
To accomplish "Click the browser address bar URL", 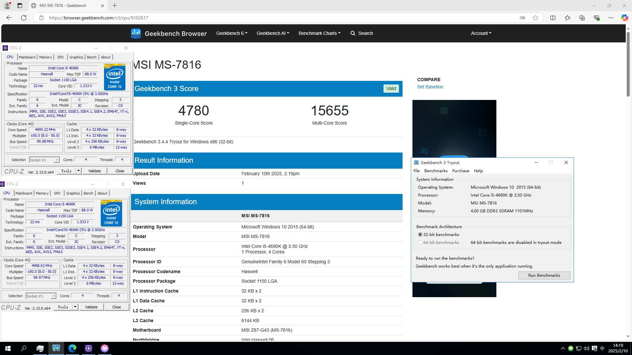I will coord(98,18).
